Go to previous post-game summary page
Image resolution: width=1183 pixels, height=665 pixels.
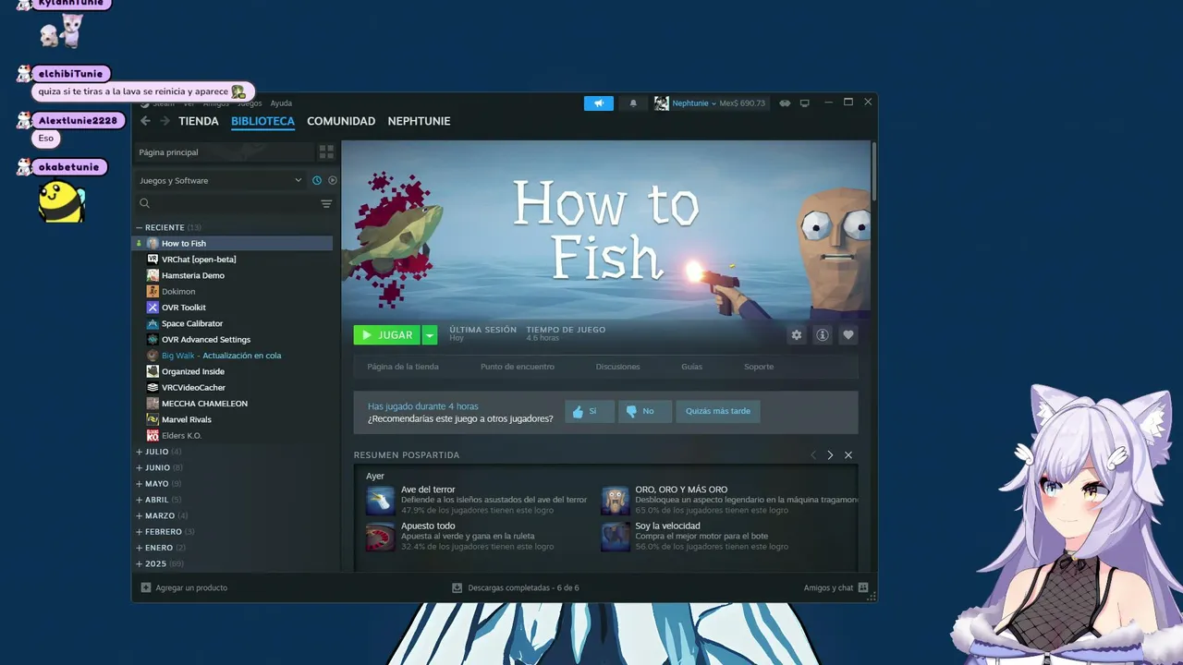(x=813, y=455)
